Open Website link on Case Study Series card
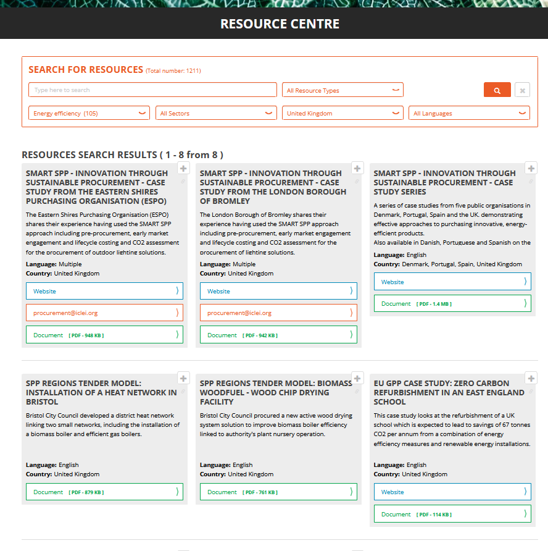 pos(452,282)
